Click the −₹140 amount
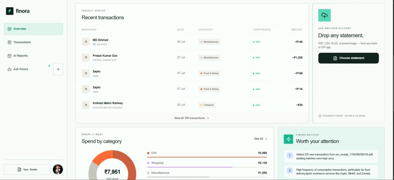This screenshot has width=394, height=180. [x=299, y=42]
